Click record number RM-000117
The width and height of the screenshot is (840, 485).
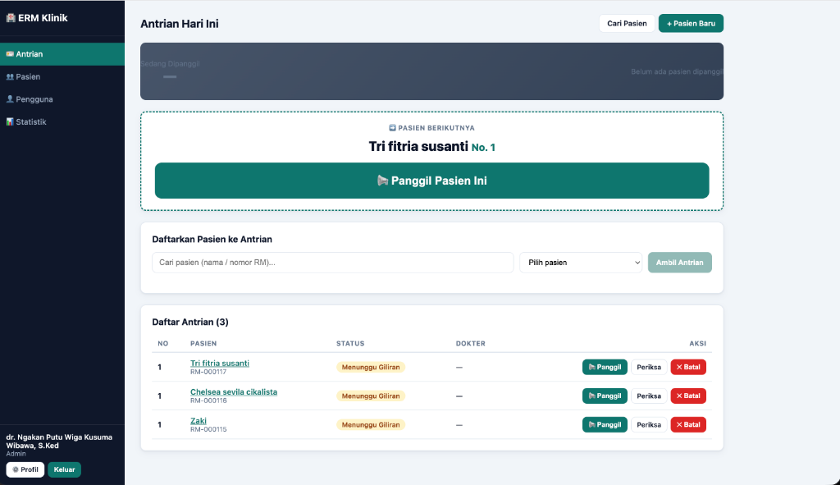[x=208, y=372]
